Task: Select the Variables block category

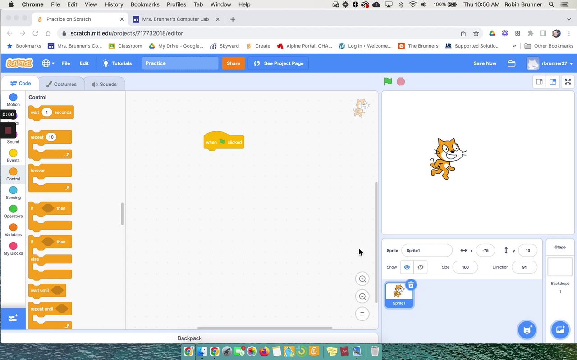Action: pyautogui.click(x=13, y=230)
